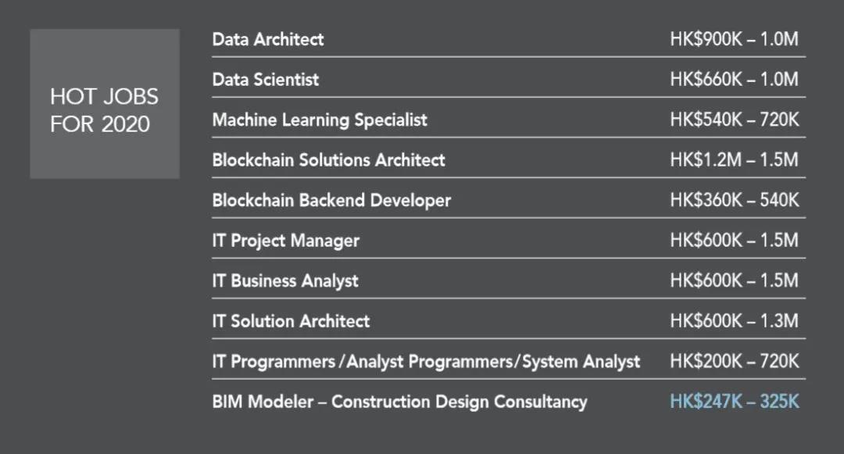Select Blockchain Solutions Architect job title

(x=328, y=160)
